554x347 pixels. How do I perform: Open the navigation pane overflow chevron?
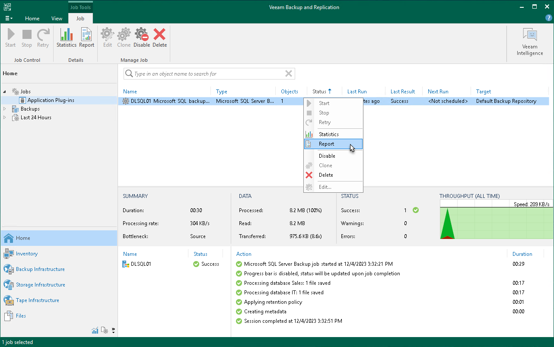[114, 331]
